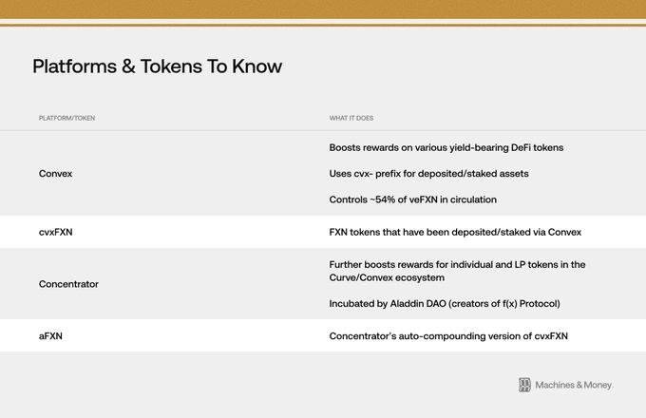The image size is (646, 418).
Task: Select the Concentrator platform name
Action: 68,284
